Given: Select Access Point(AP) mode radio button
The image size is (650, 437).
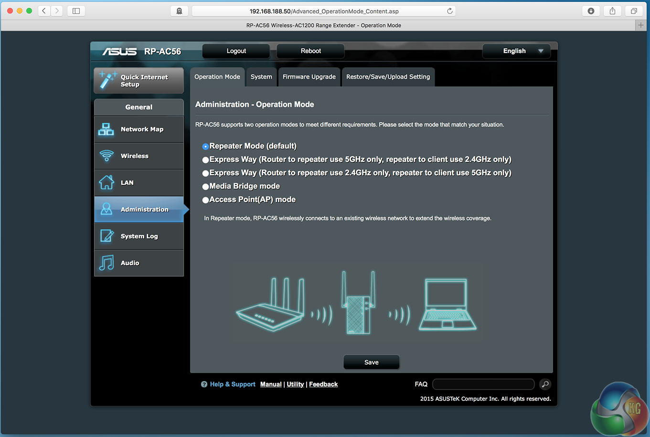Looking at the screenshot, I should pyautogui.click(x=205, y=200).
